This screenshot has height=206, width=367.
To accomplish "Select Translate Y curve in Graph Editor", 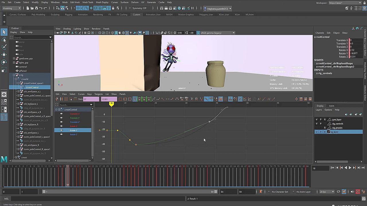I will click(x=75, y=118).
